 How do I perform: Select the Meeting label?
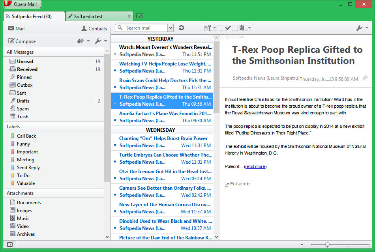pyautogui.click(x=54, y=160)
